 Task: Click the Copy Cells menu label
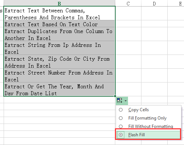(139, 110)
